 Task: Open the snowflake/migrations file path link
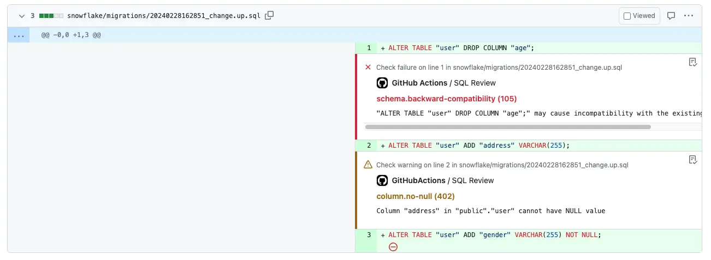pyautogui.click(x=164, y=16)
